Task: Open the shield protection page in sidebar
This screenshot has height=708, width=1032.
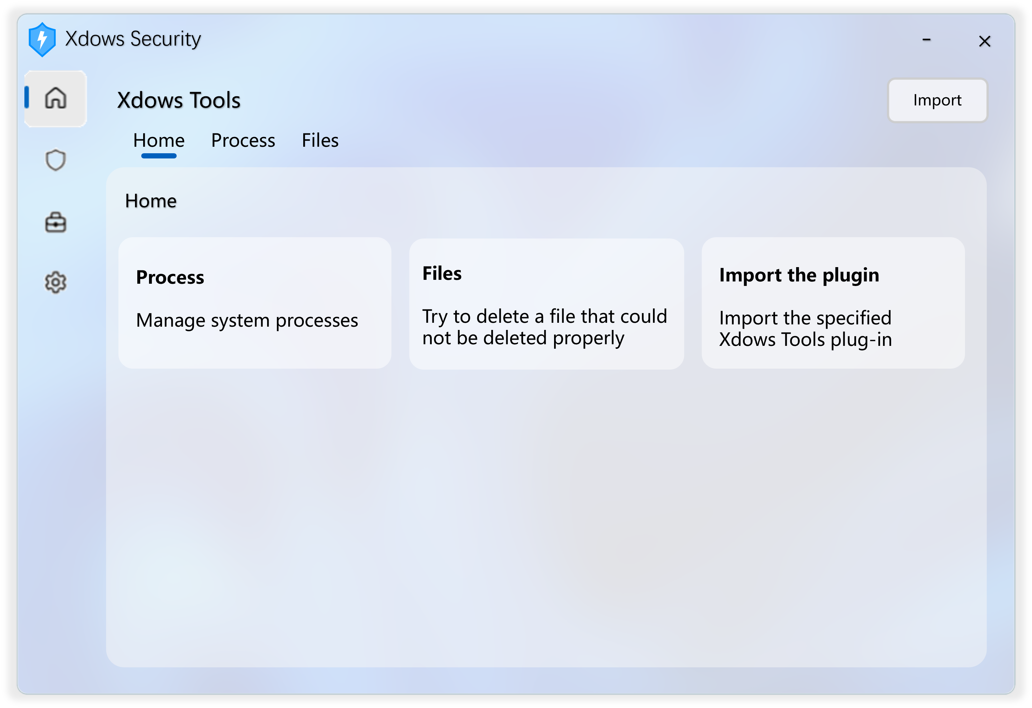Action: click(56, 160)
